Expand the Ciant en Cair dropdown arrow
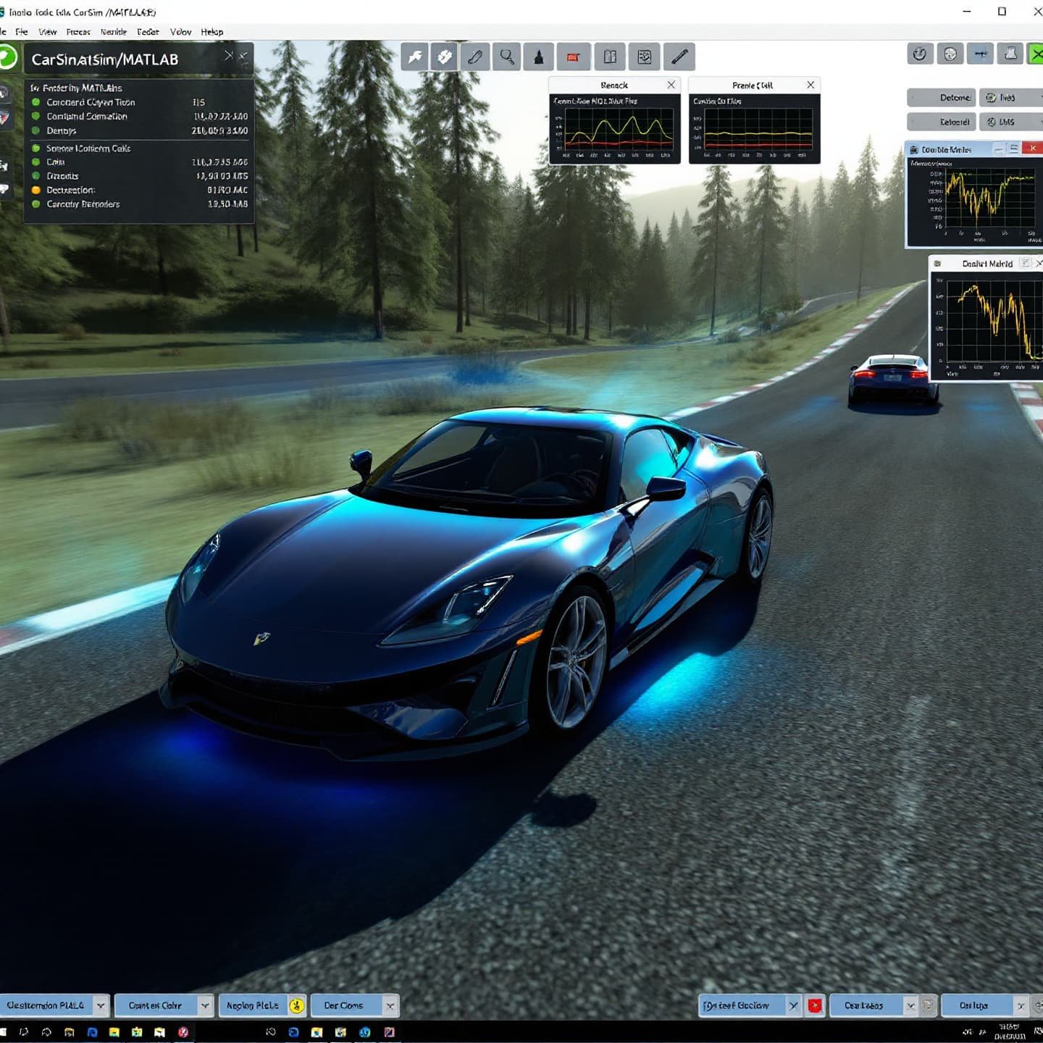Viewport: 1043px width, 1043px height. click(x=205, y=1005)
